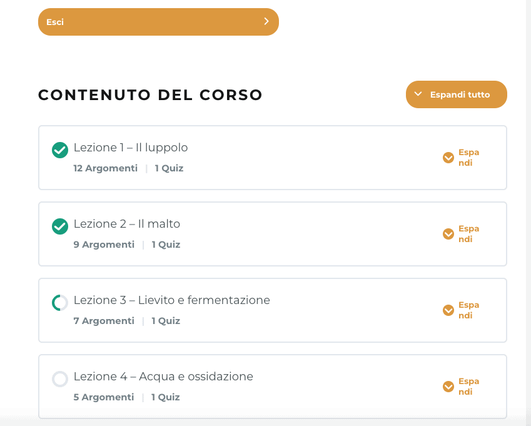Click the Espandi label for Lezione 2
The height and width of the screenshot is (426, 531).
[468, 234]
